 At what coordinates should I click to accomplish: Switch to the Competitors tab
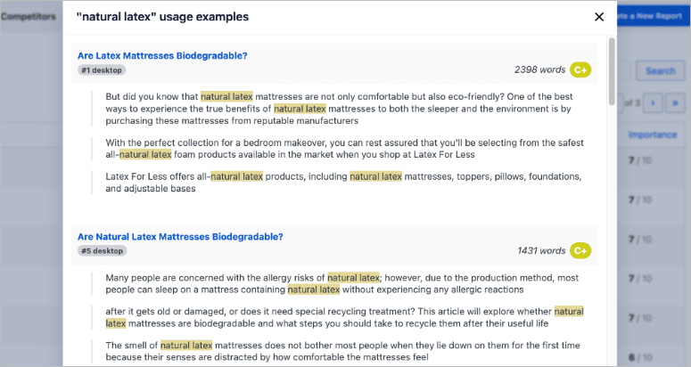click(x=29, y=17)
